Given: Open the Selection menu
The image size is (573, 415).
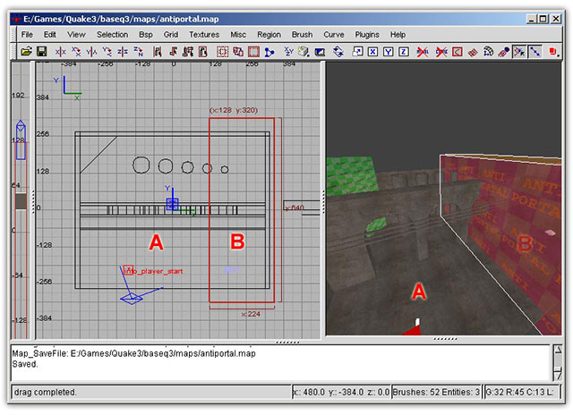Looking at the screenshot, I should [x=113, y=34].
